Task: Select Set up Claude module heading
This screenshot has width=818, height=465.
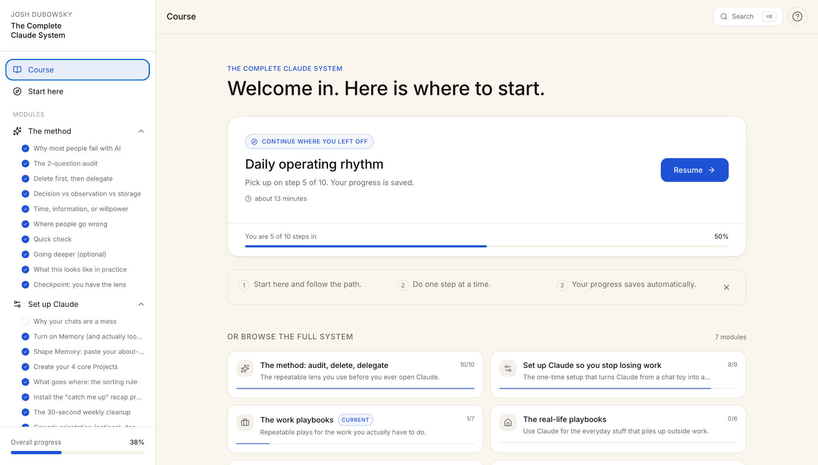Action: 53,304
